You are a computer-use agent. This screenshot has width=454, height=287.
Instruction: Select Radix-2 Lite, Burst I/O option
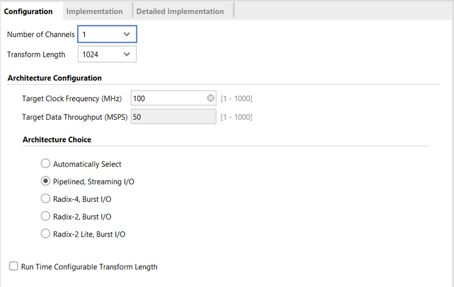(45, 234)
